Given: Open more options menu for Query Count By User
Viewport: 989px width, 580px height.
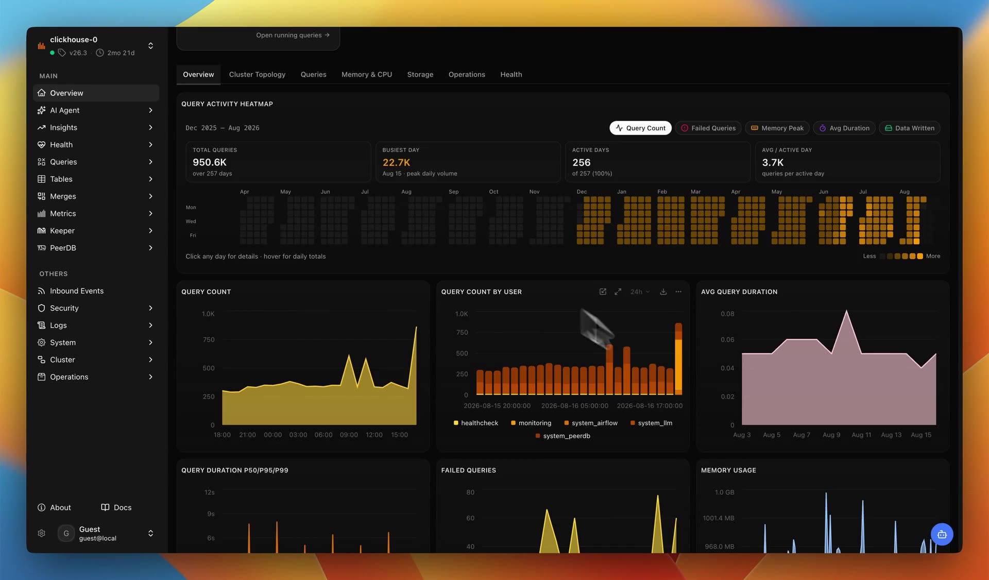Looking at the screenshot, I should [678, 292].
